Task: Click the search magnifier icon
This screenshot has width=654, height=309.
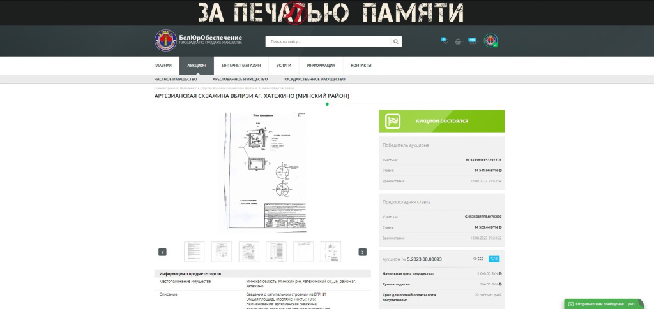Action: [x=396, y=41]
